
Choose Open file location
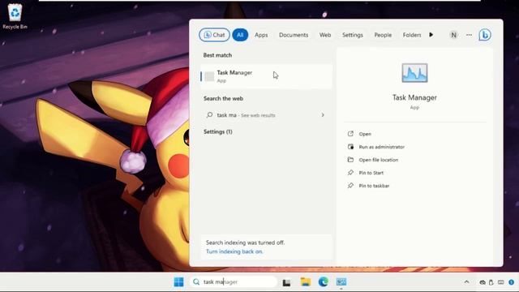point(379,160)
